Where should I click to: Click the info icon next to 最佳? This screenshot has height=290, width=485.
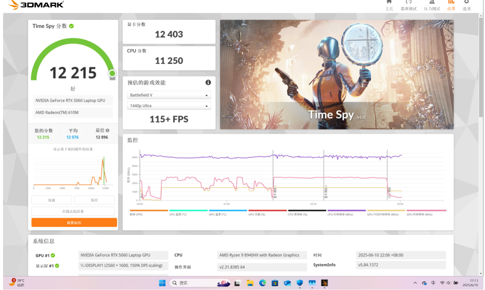tap(108, 130)
